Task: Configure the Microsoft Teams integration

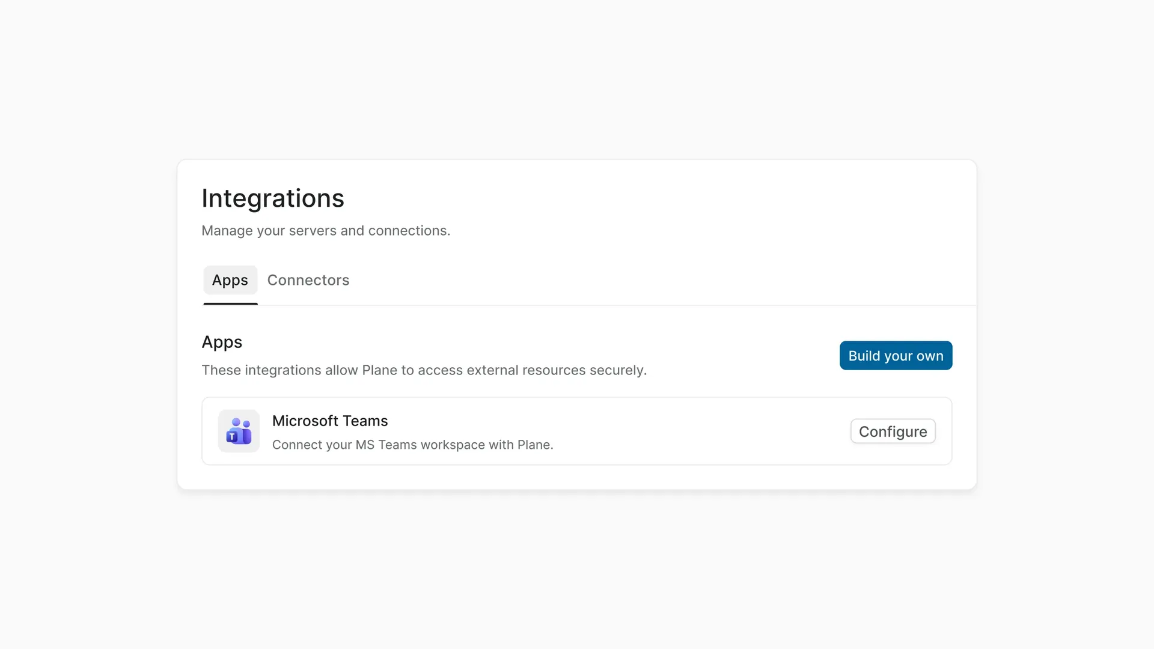Action: coord(893,431)
